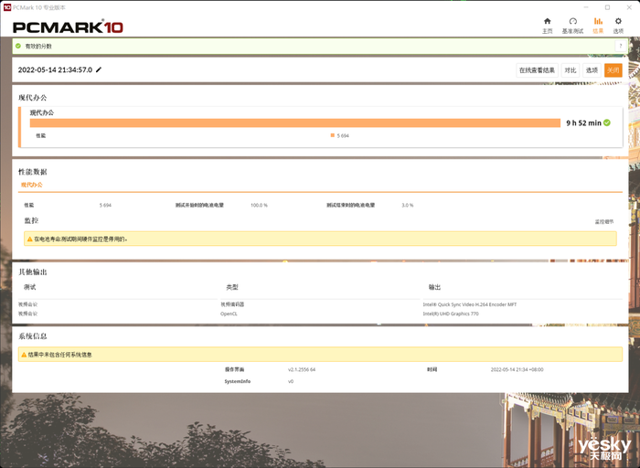This screenshot has width=640, height=468.
Task: Click the 视频编码器 type cell
Action: click(232, 304)
